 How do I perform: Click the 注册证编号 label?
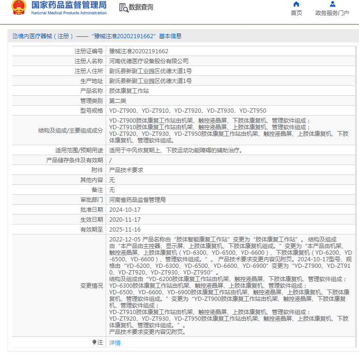(x=89, y=51)
